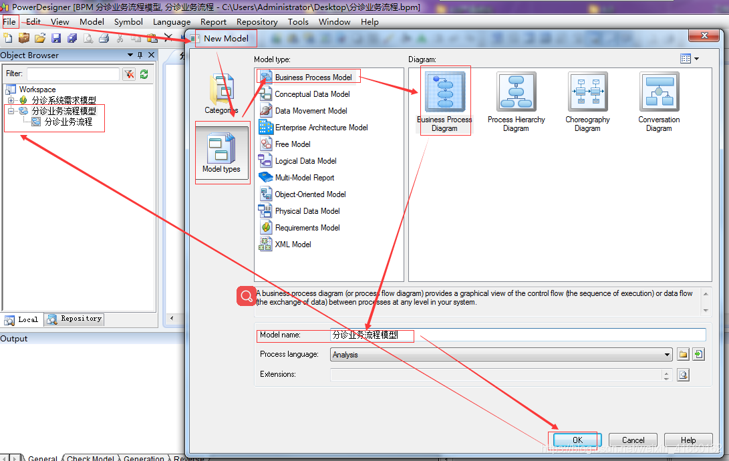This screenshot has width=729, height=461.
Task: Click the Save All toolbar icon
Action: tap(72, 38)
